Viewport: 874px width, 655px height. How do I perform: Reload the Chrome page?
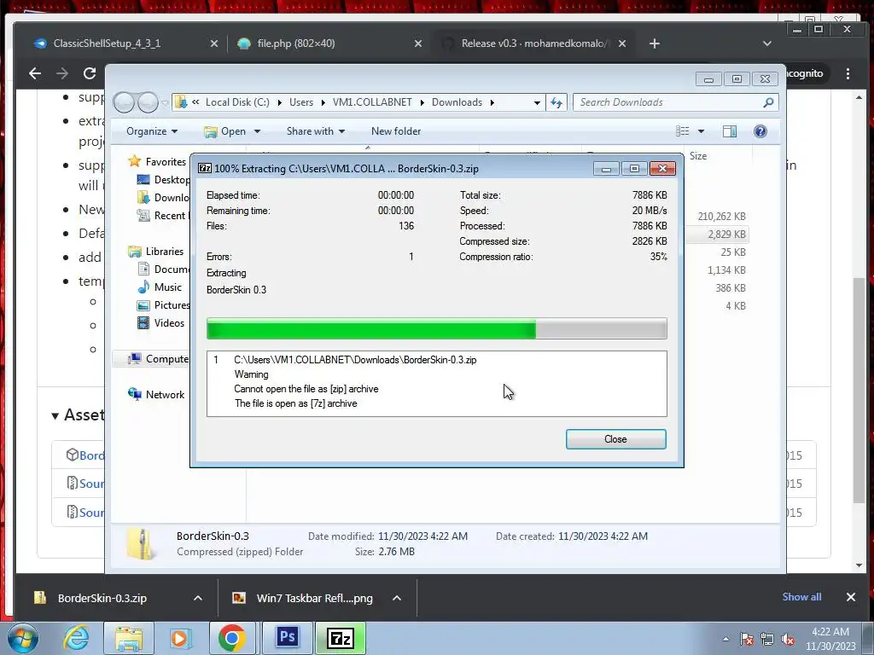coord(89,73)
